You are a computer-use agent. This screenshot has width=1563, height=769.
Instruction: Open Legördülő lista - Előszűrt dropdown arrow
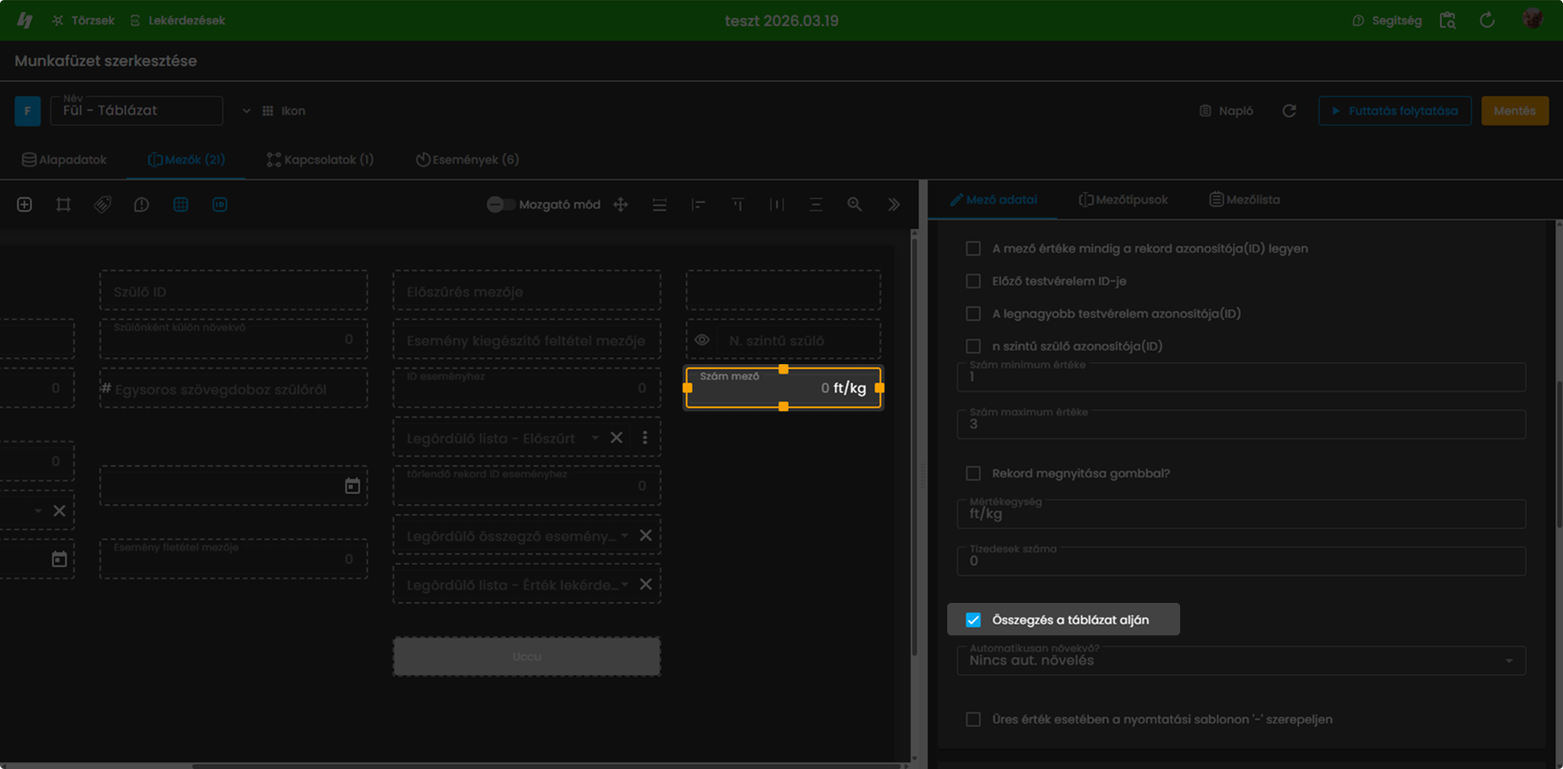pos(595,438)
